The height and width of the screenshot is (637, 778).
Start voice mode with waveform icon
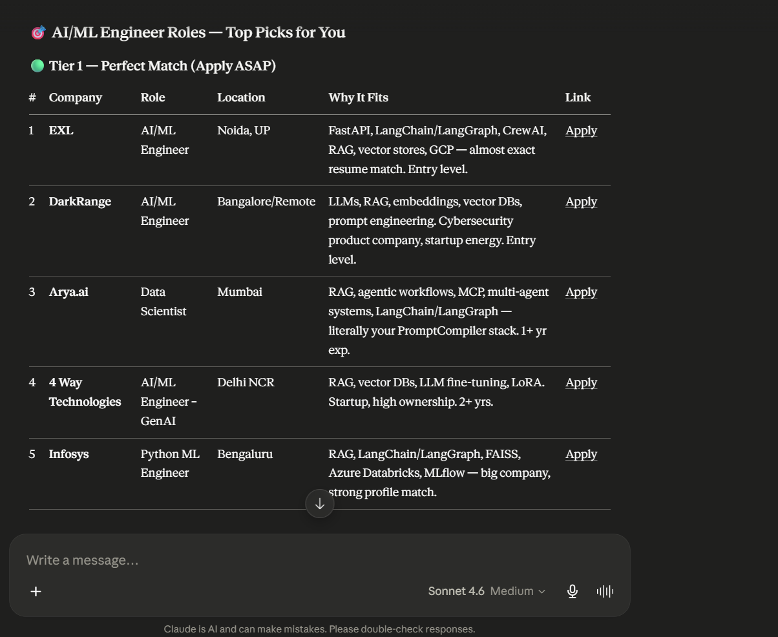pyautogui.click(x=605, y=591)
